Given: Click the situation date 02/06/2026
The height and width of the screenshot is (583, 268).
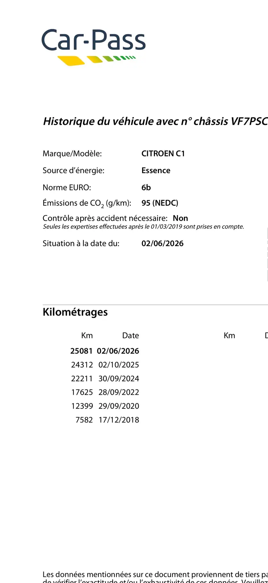Looking at the screenshot, I should click(x=162, y=244).
